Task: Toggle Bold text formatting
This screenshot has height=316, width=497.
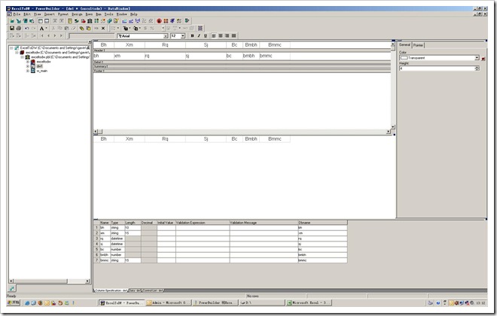Action: tap(192, 35)
